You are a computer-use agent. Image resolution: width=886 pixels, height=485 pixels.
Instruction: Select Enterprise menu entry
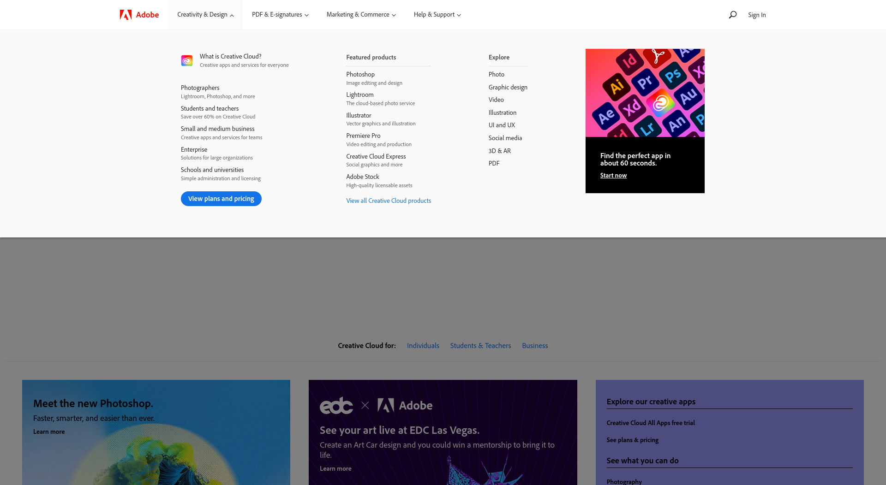click(x=217, y=153)
